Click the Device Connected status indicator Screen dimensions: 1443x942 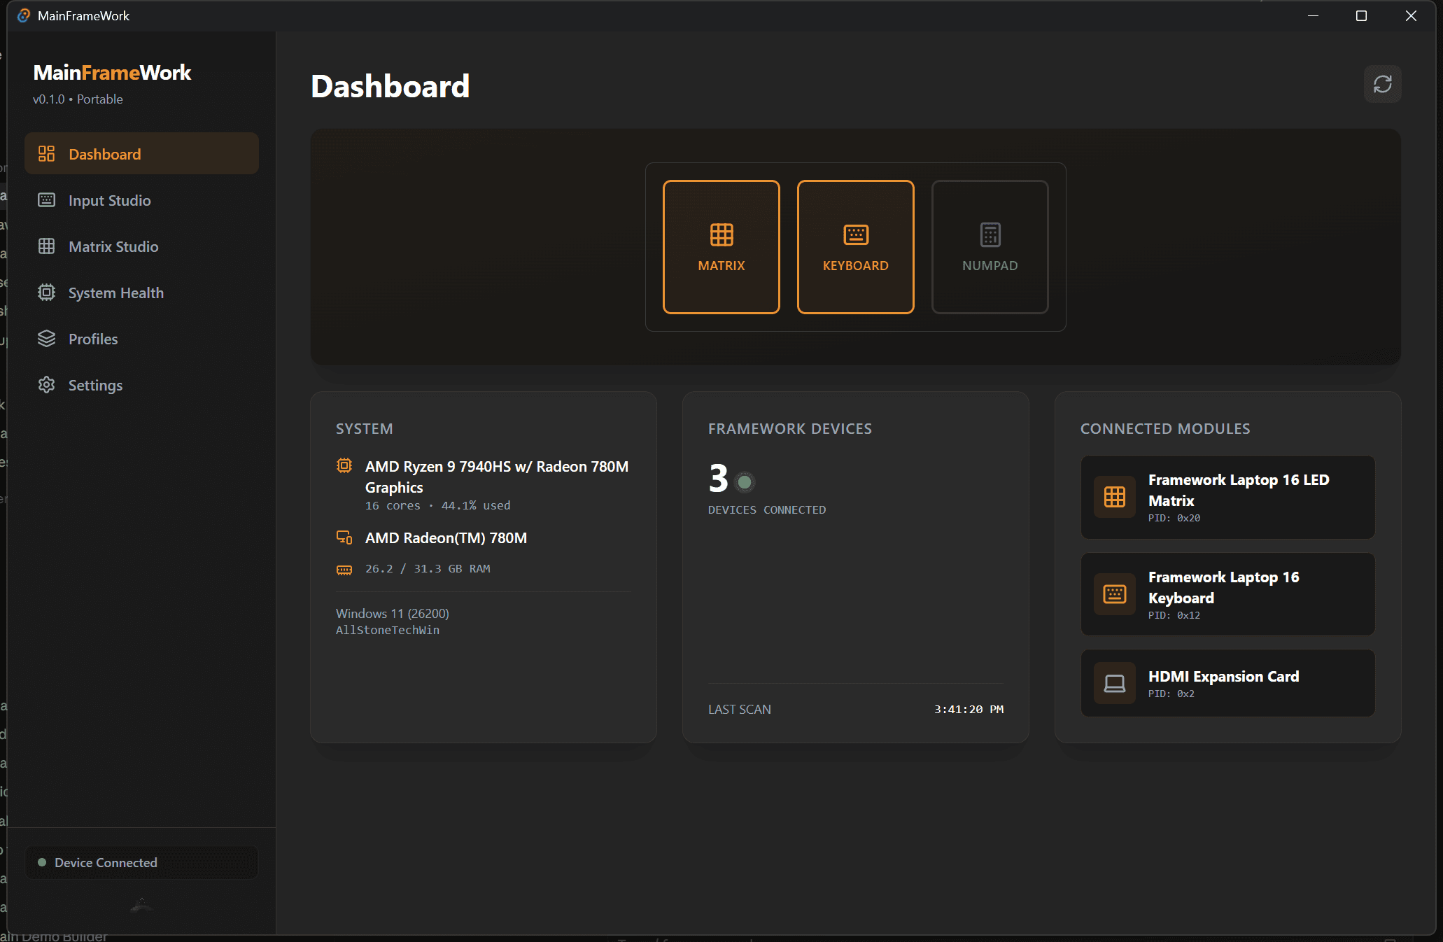click(x=141, y=863)
